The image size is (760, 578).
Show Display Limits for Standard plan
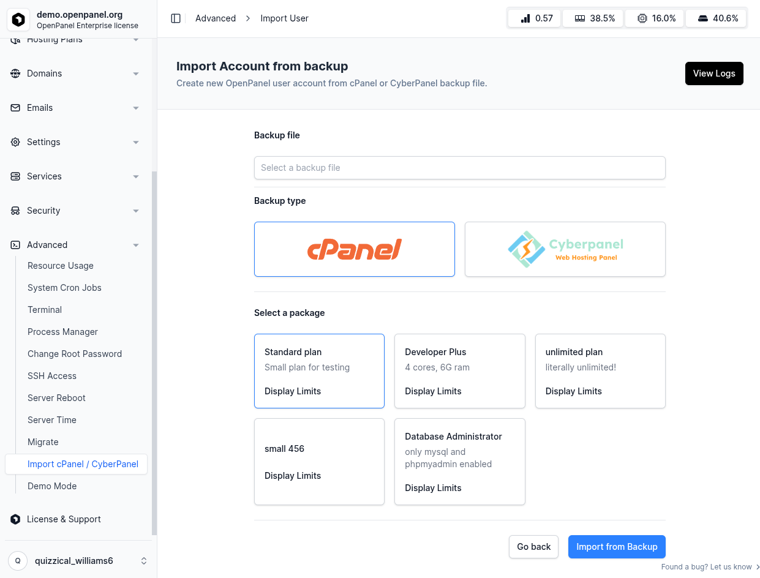[x=293, y=391]
